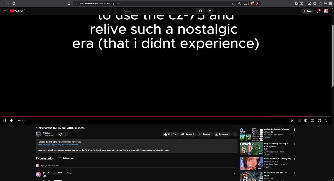
Task: Open player settings gear
Action: tap(306, 121)
